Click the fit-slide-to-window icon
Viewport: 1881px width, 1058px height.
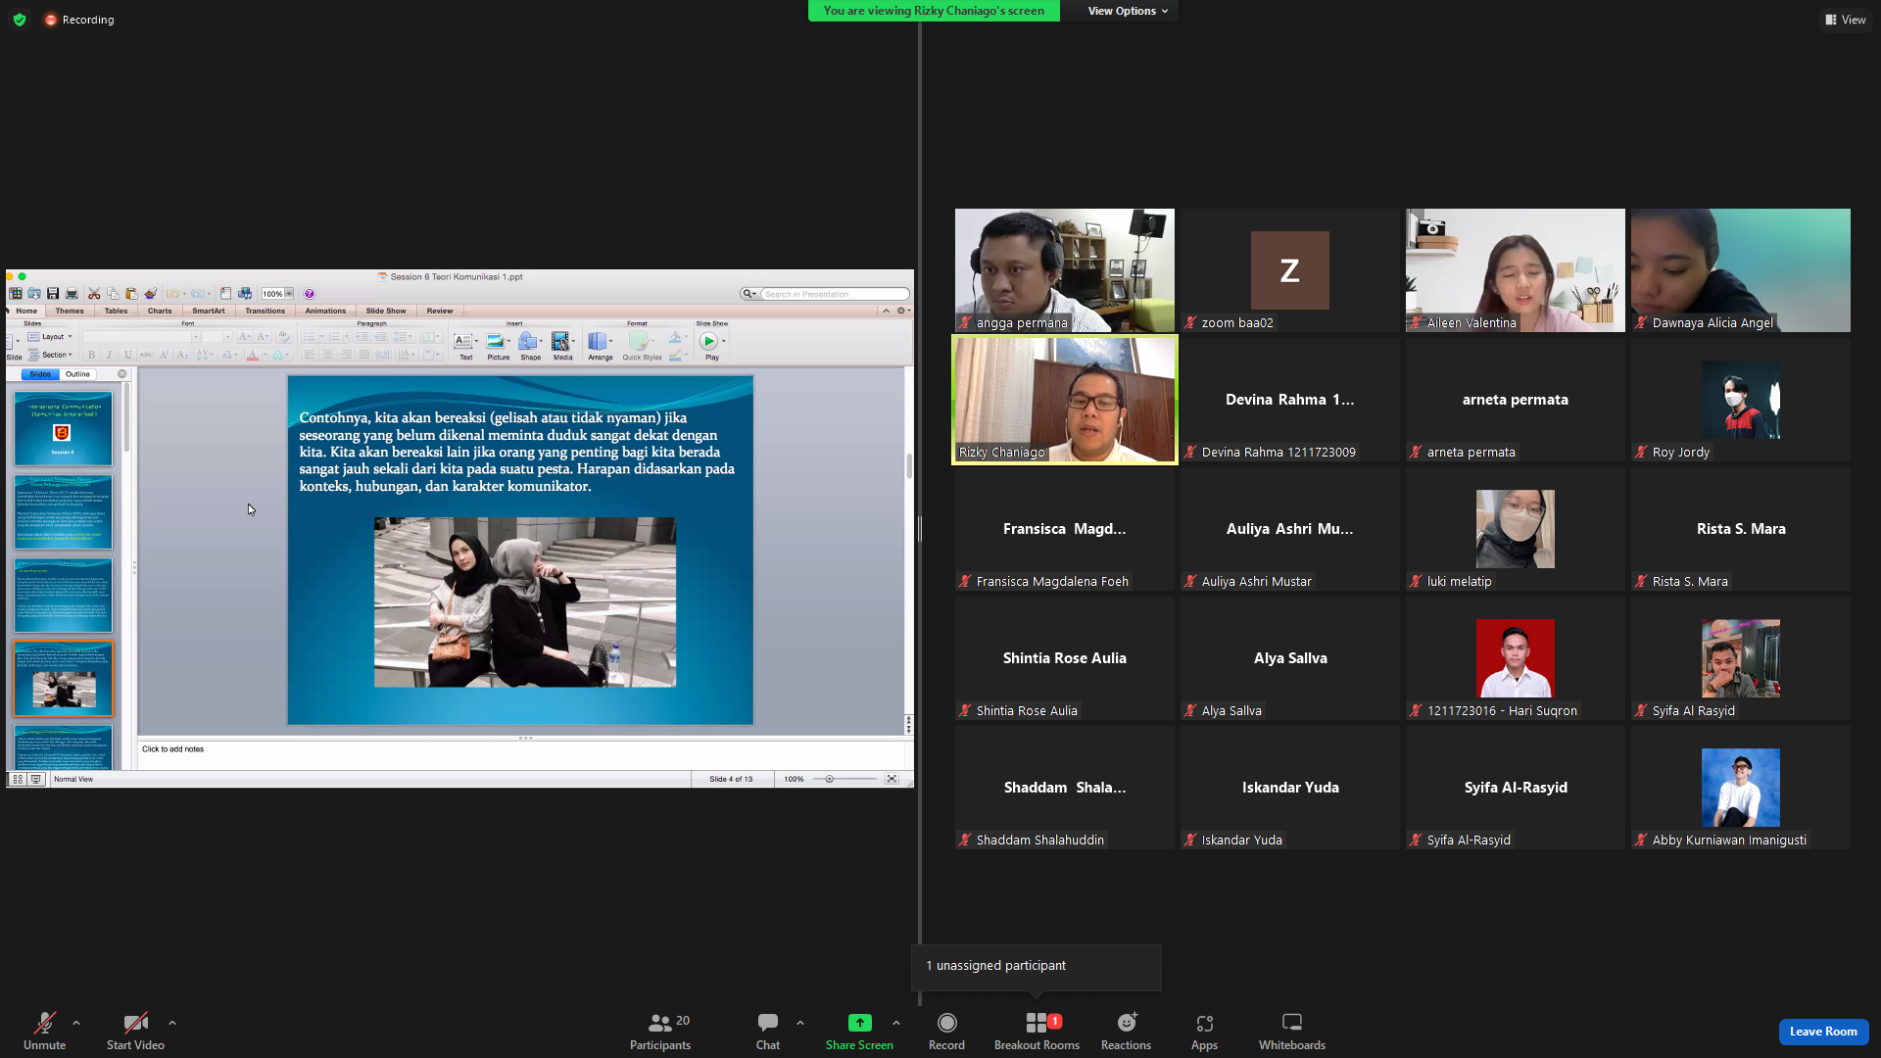tap(892, 780)
